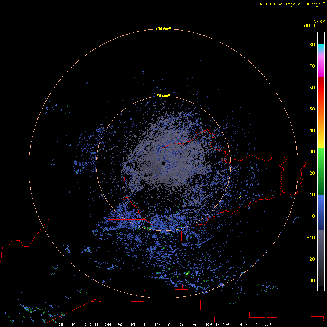Click the 70 dBZ scale value

tap(312, 66)
